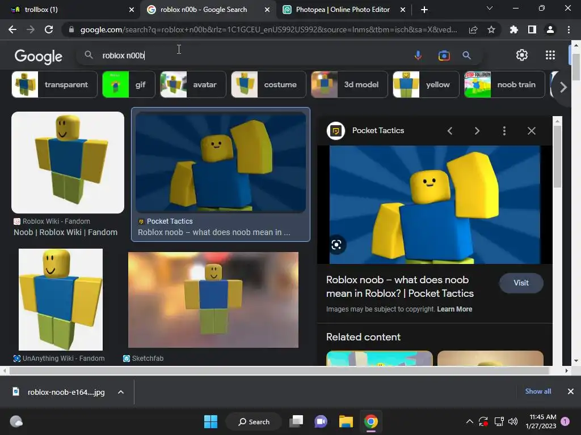The height and width of the screenshot is (435, 581).
Task: Close the Pocket Tactics image preview
Action: [531, 131]
